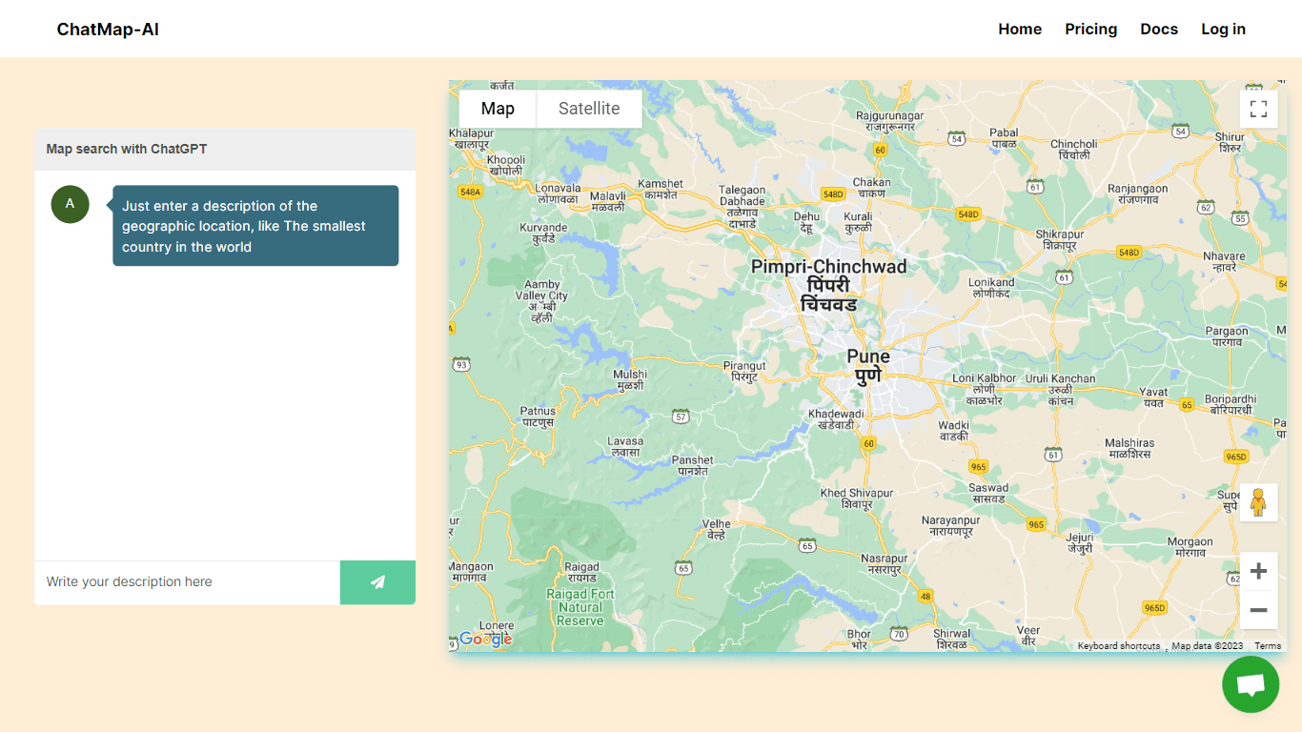Click the assistant's intro message bubble

pyautogui.click(x=255, y=226)
